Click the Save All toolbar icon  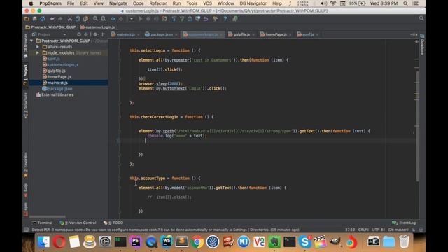34,19
